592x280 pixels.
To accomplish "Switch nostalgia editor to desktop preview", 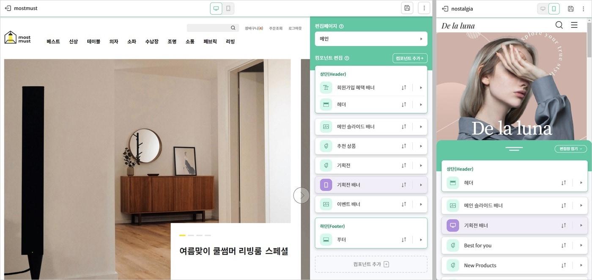I will [x=543, y=8].
